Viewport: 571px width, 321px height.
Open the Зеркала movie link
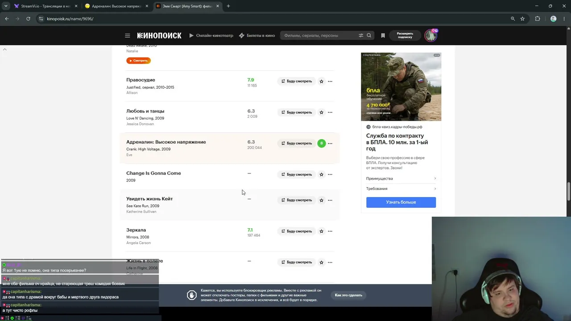click(x=136, y=230)
